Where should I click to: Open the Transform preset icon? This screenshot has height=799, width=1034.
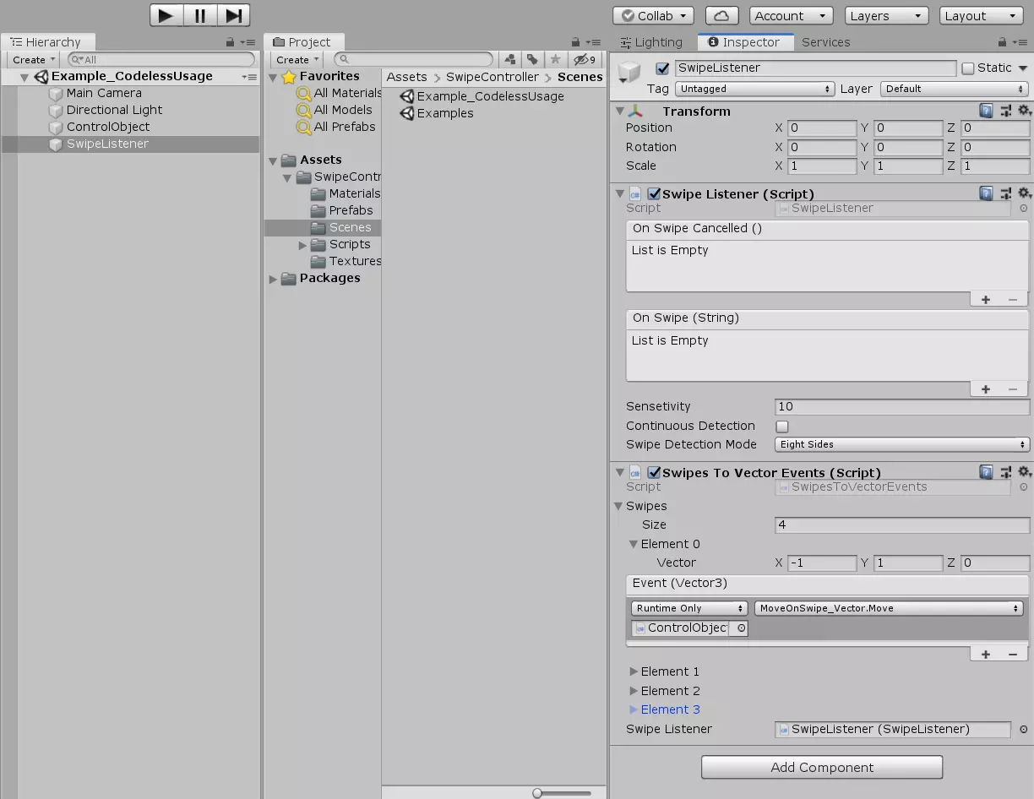1005,111
